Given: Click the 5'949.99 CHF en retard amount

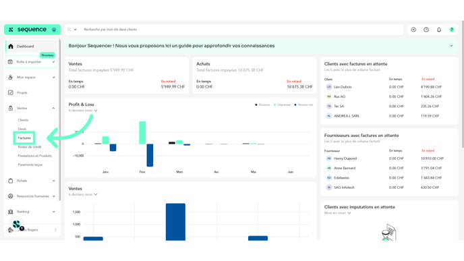Looking at the screenshot, I should pos(173,87).
